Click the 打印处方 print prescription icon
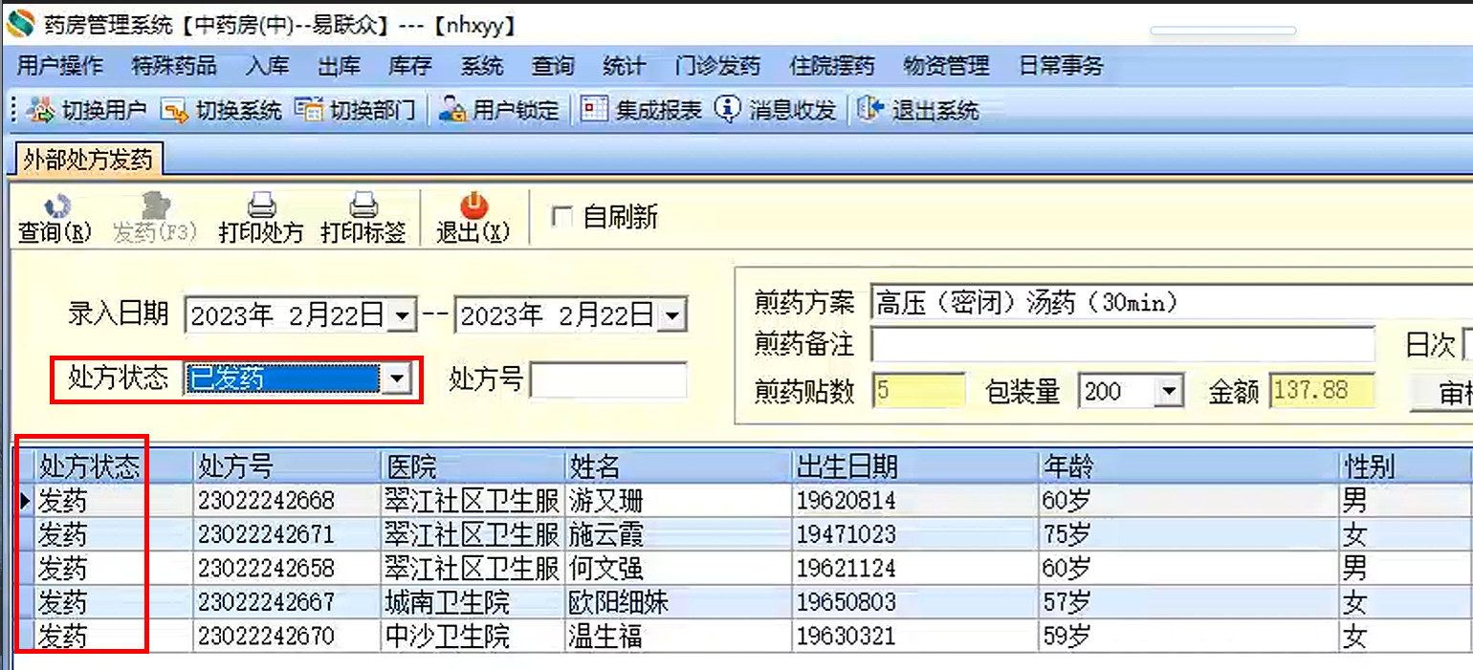 click(261, 205)
